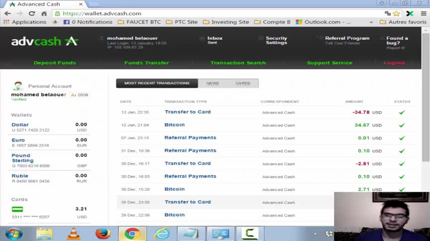Switch to the Most Recent Transactions tab
The width and height of the screenshot is (430, 241).
coord(157,83)
